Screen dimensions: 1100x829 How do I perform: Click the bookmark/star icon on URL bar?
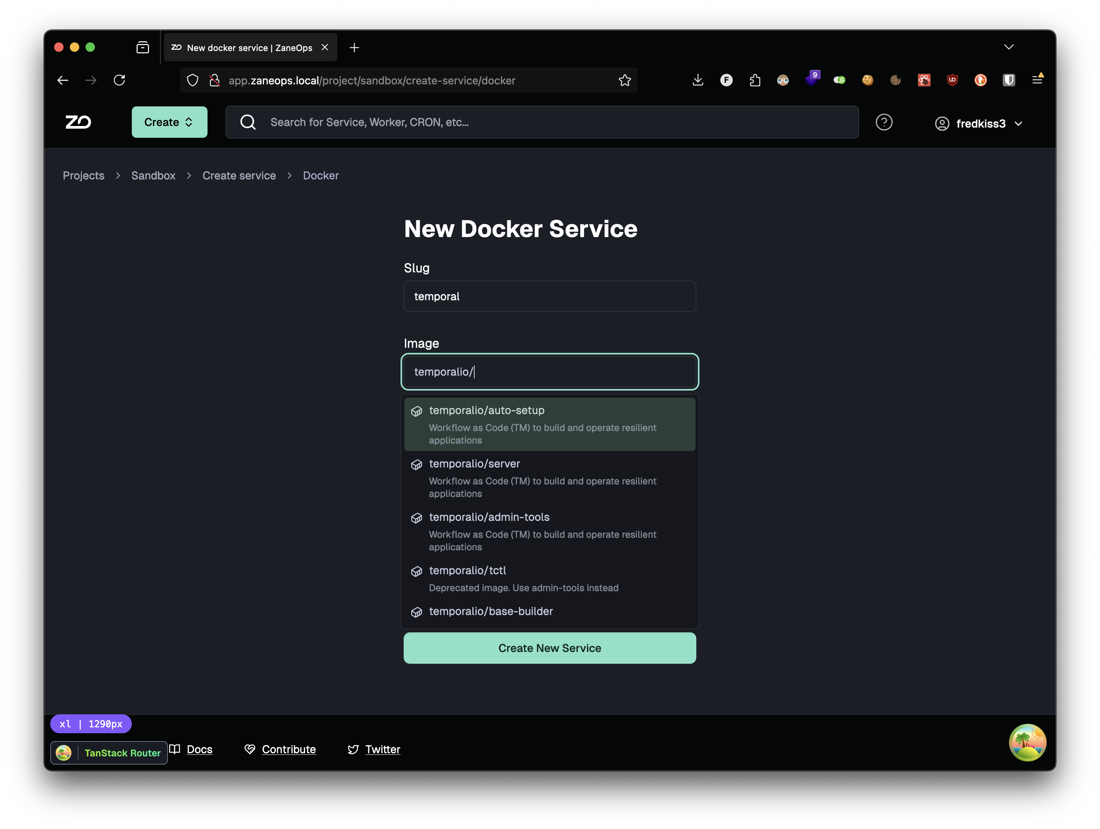point(625,80)
